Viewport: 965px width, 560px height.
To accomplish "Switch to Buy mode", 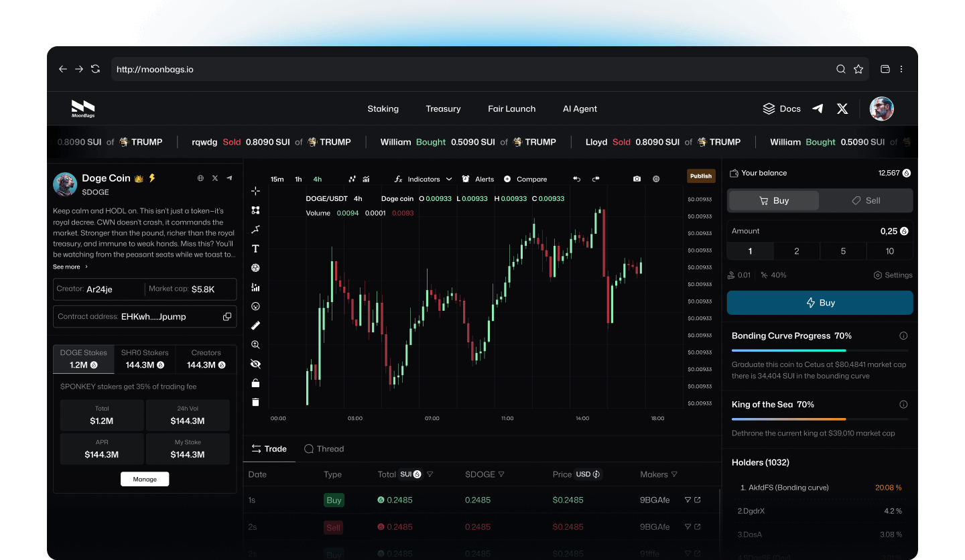I will click(x=774, y=200).
